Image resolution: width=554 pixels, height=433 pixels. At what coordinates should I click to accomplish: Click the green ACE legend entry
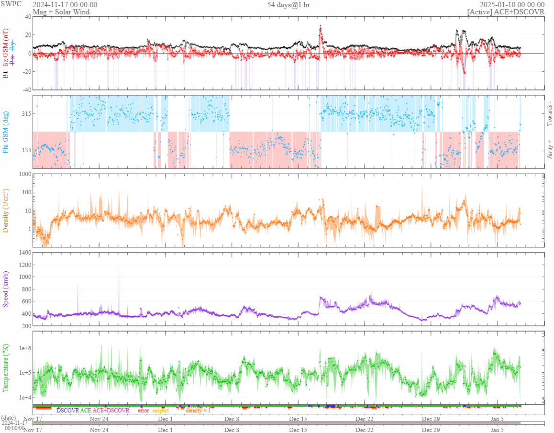point(86,411)
